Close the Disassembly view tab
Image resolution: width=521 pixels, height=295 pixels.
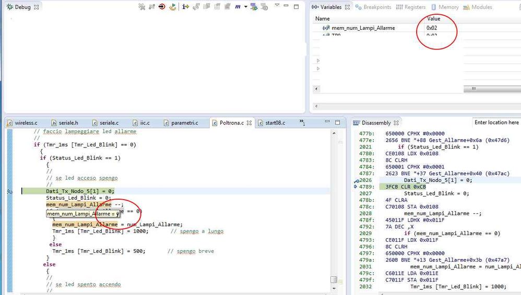[x=396, y=123]
